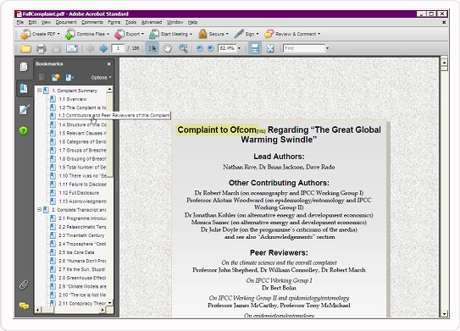Select bookmark 1.1 Overview

coord(73,99)
